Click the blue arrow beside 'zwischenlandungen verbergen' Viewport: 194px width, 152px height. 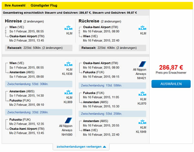tap(104, 147)
